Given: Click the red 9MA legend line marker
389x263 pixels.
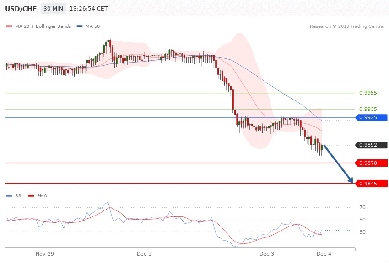Looking at the screenshot, I should pos(31,196).
